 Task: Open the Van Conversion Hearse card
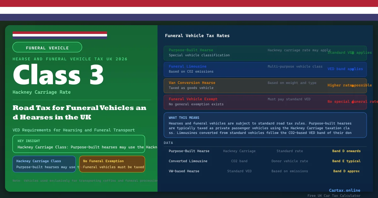[246, 85]
